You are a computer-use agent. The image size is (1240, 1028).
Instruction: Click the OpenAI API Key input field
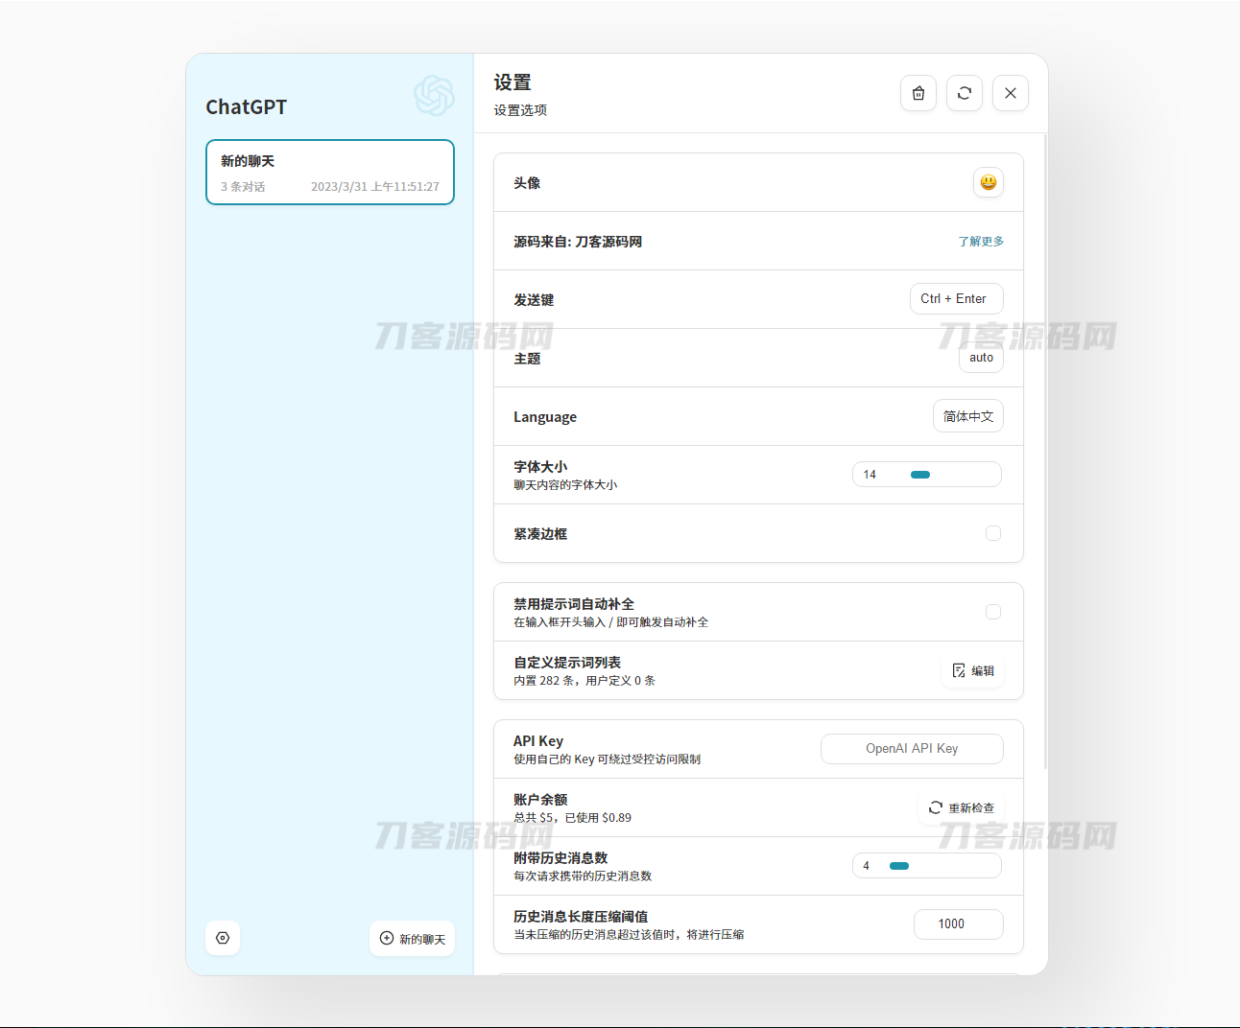pyautogui.click(x=912, y=749)
